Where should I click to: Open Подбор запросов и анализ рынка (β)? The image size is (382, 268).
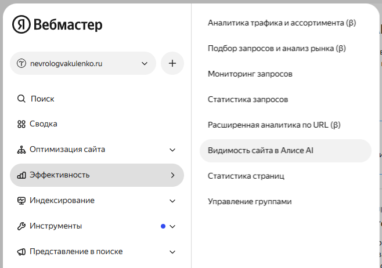(277, 49)
